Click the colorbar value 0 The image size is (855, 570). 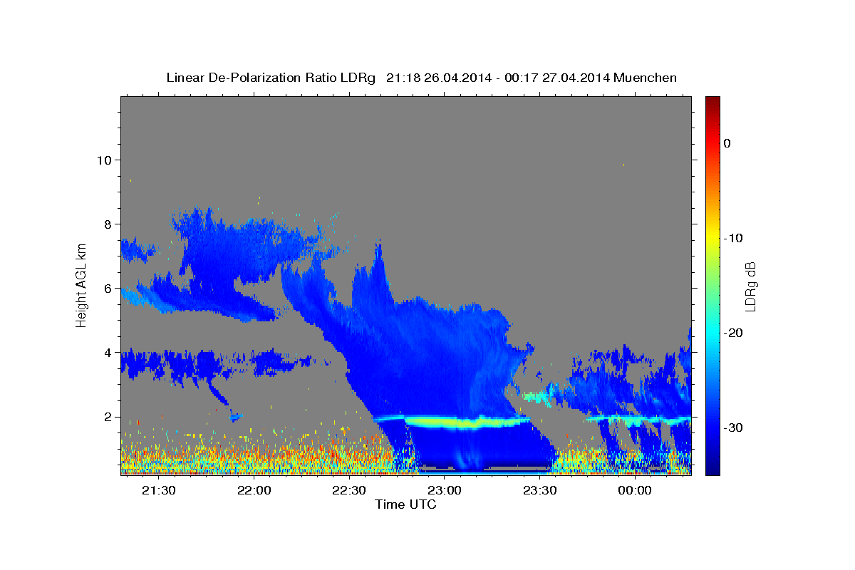tap(727, 143)
